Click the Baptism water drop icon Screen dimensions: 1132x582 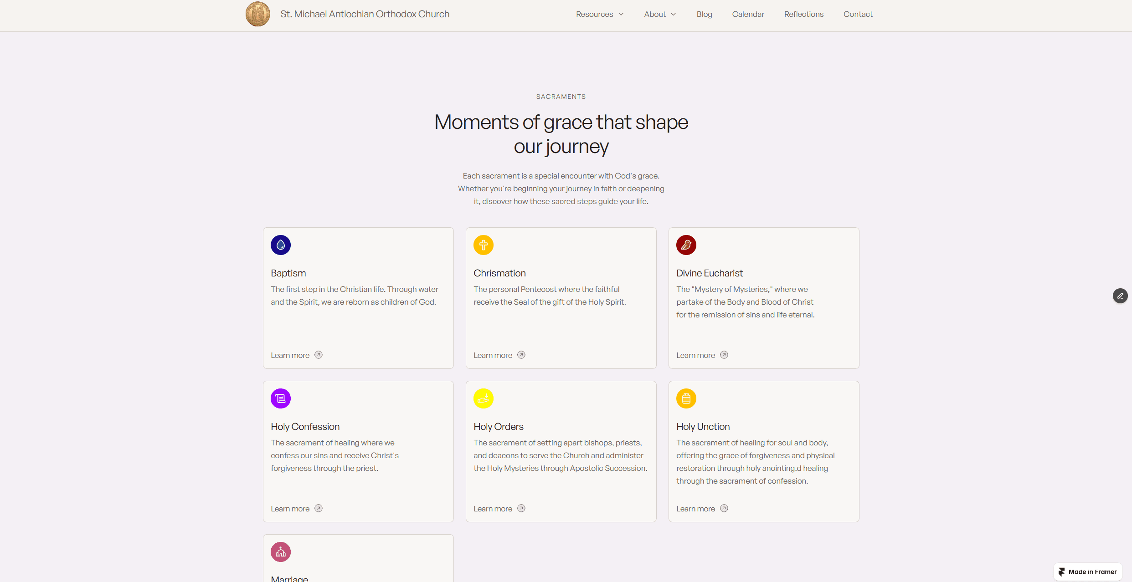(x=281, y=245)
